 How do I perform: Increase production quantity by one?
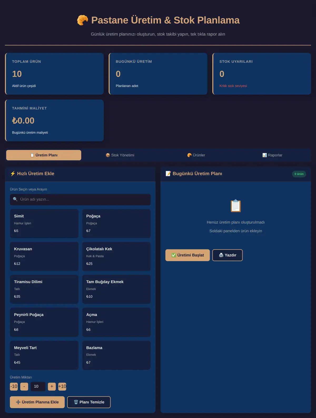point(52,386)
